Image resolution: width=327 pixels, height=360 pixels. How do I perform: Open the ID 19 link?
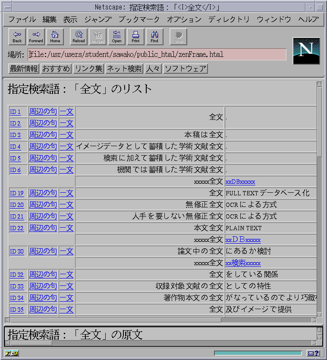(17, 193)
